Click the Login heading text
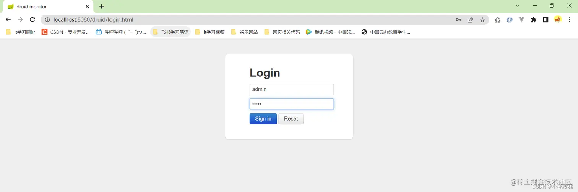This screenshot has width=578, height=192. 265,73
